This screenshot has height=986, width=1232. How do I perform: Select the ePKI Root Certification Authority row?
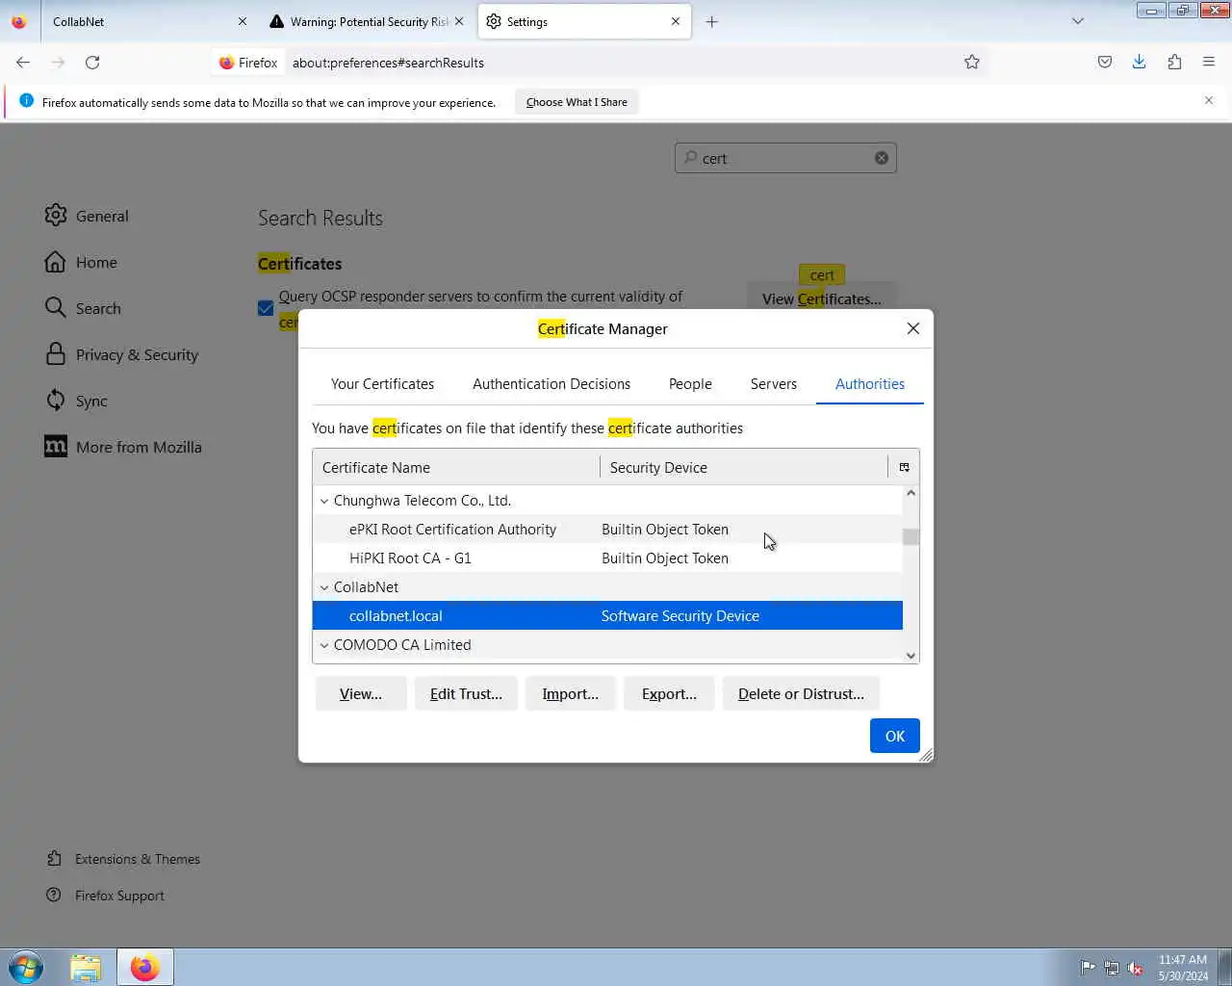tap(607, 530)
